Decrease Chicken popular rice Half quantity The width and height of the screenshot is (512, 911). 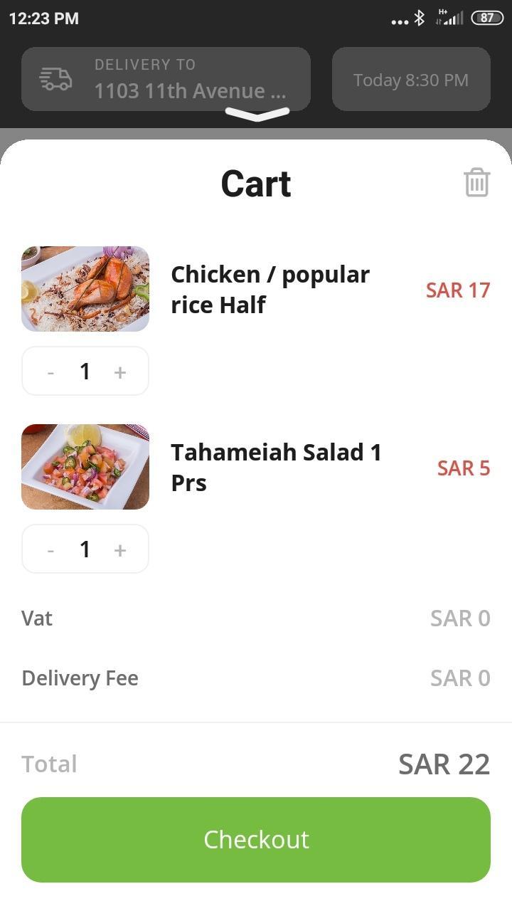point(50,372)
